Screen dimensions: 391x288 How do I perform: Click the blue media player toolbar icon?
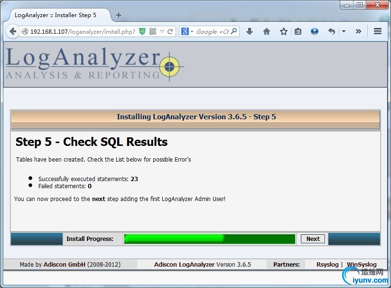[x=315, y=31]
